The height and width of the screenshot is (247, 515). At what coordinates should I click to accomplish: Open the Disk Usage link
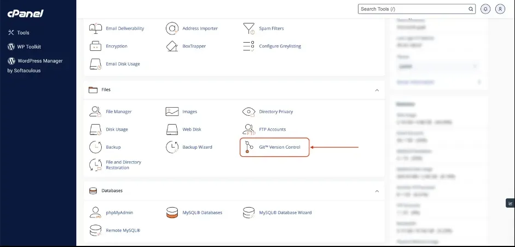[x=117, y=130]
